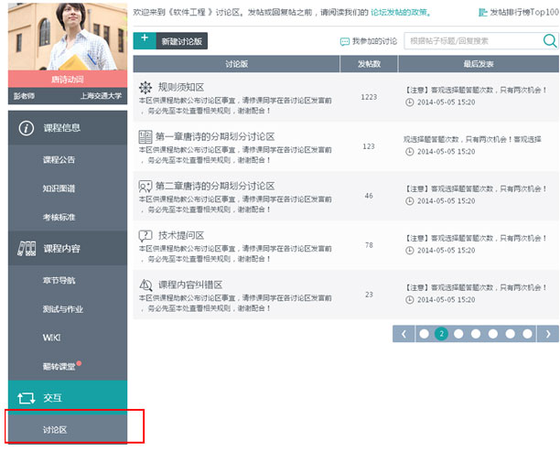
Task: Open 发帖排行榜Top100 link
Action: coord(523,12)
